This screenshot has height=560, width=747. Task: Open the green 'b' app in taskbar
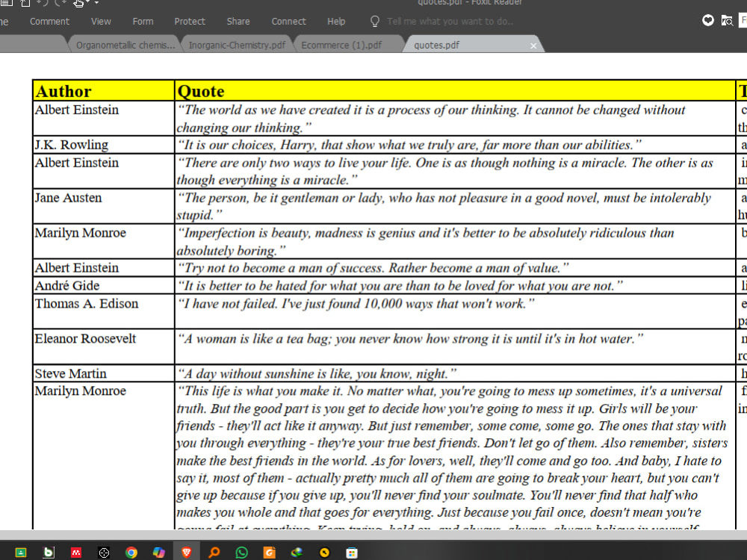[49, 553]
